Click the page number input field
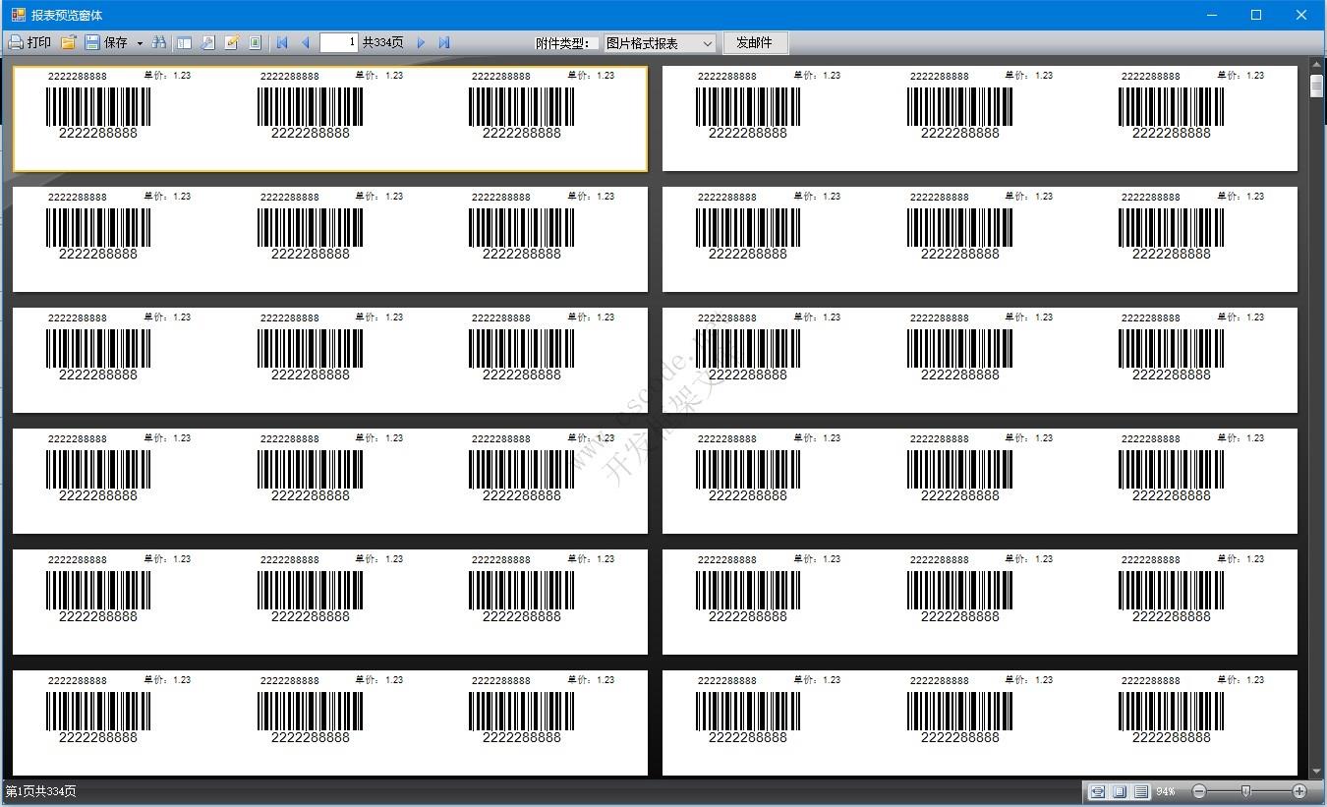The image size is (1327, 807). pyautogui.click(x=339, y=43)
